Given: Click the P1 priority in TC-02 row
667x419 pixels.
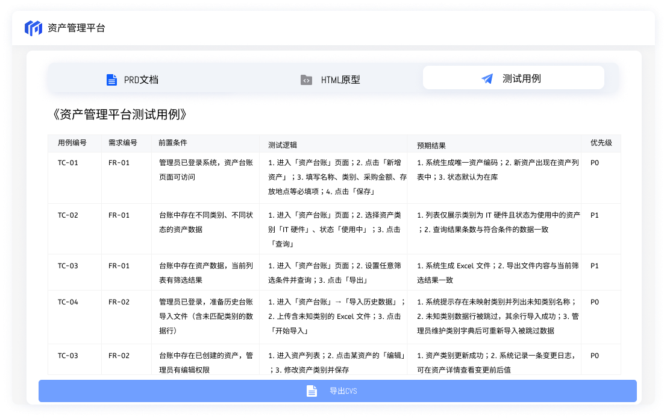Looking at the screenshot, I should pyautogui.click(x=595, y=215).
